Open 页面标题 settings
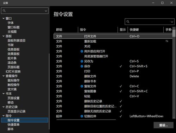Viewport: 176px width, 133px height. point(13,67)
